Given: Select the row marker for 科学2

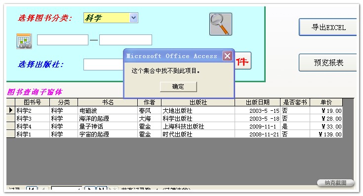Looking at the screenshot, I should coord(11,110).
